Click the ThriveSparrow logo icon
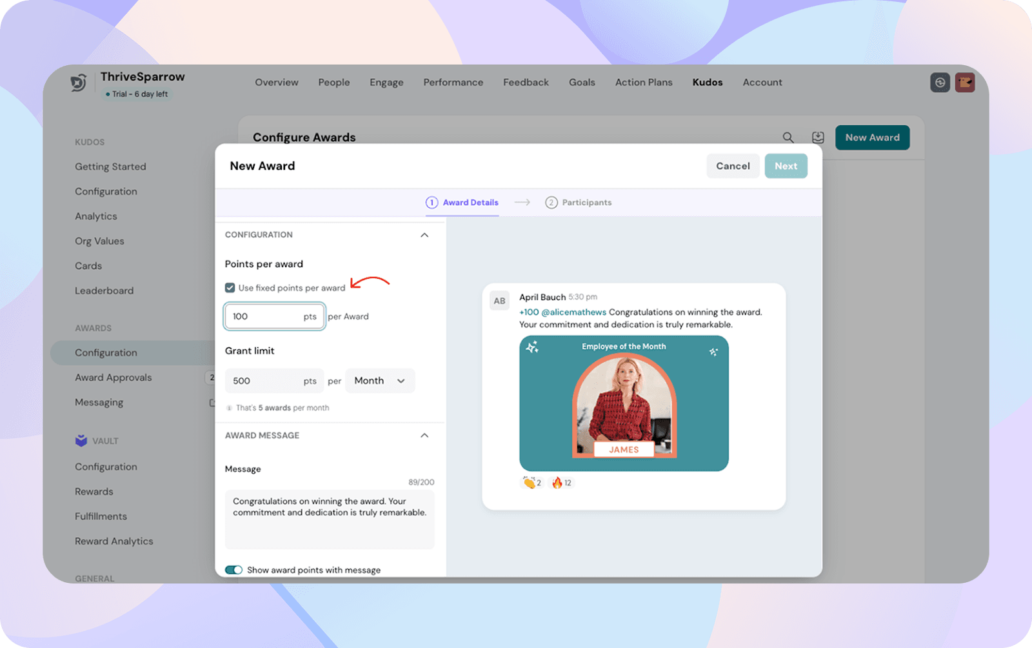Viewport: 1032px width, 648px height. (x=79, y=83)
